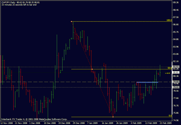
Task: Click the CHFJPY,Daily chart title text
Action: point(8,2)
